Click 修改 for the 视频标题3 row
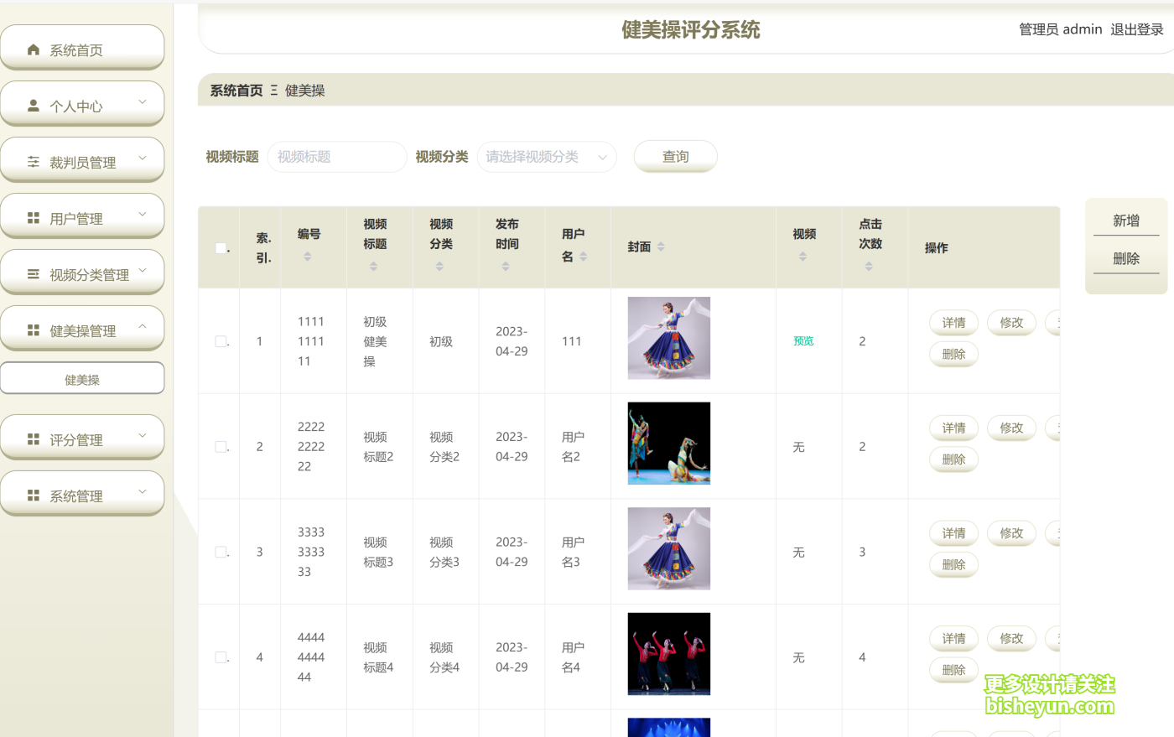Image resolution: width=1174 pixels, height=737 pixels. [x=1011, y=533]
